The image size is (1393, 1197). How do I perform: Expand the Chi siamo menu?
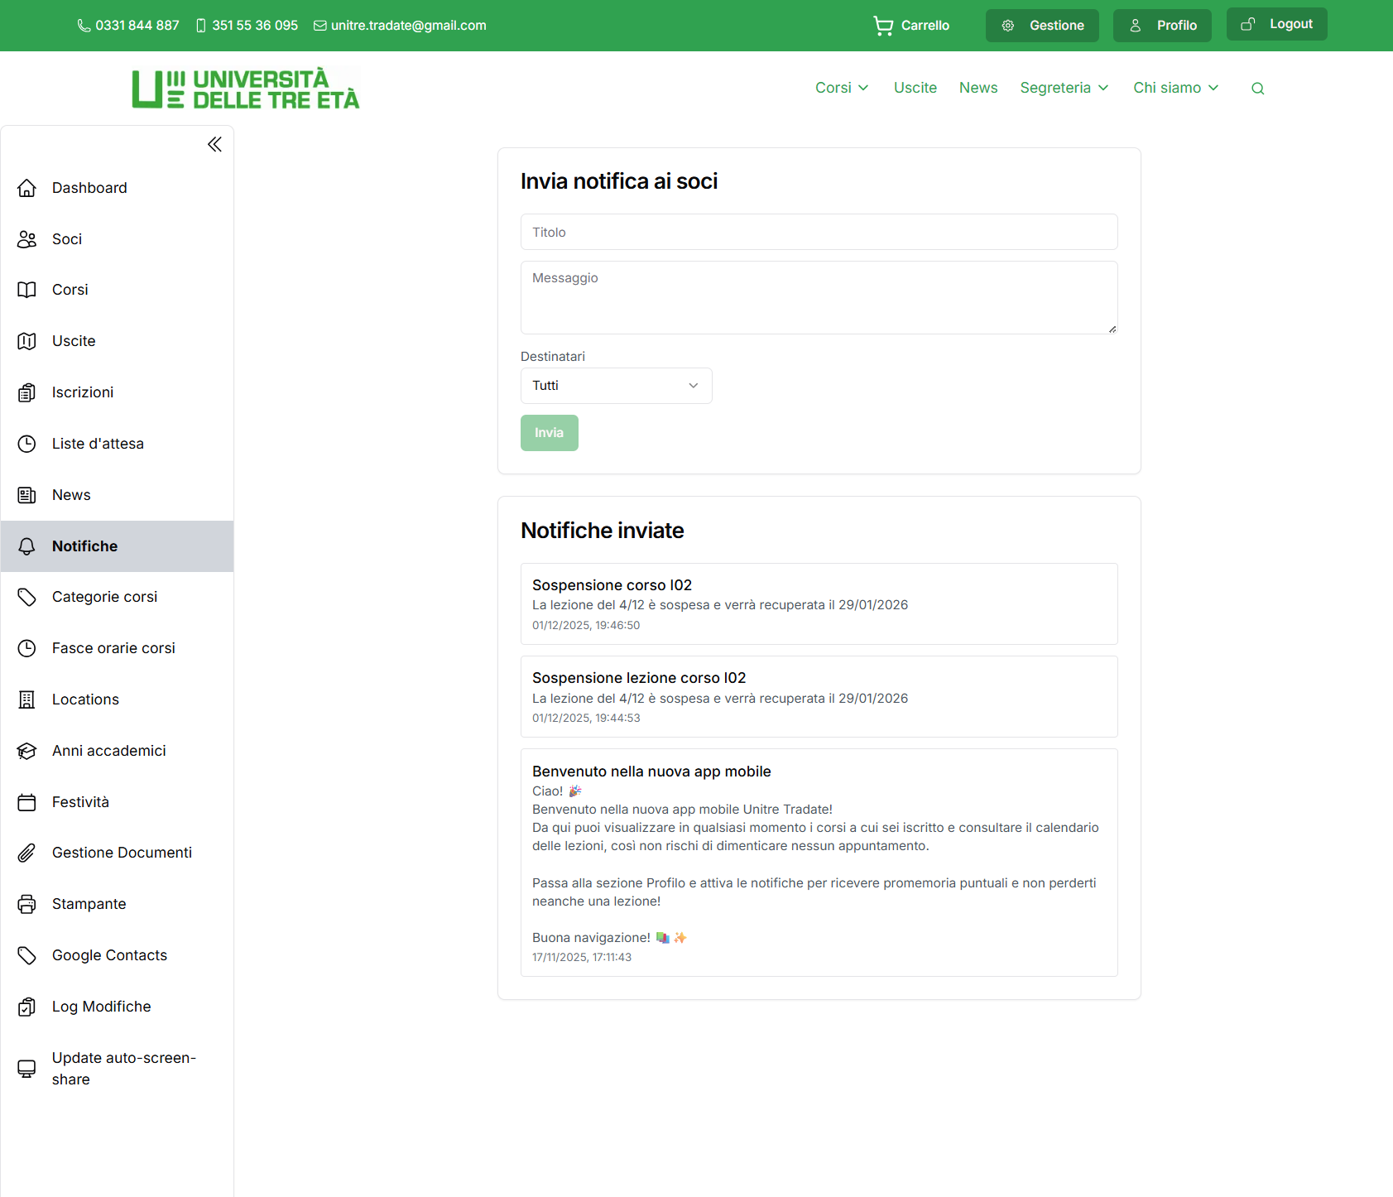[x=1174, y=88]
